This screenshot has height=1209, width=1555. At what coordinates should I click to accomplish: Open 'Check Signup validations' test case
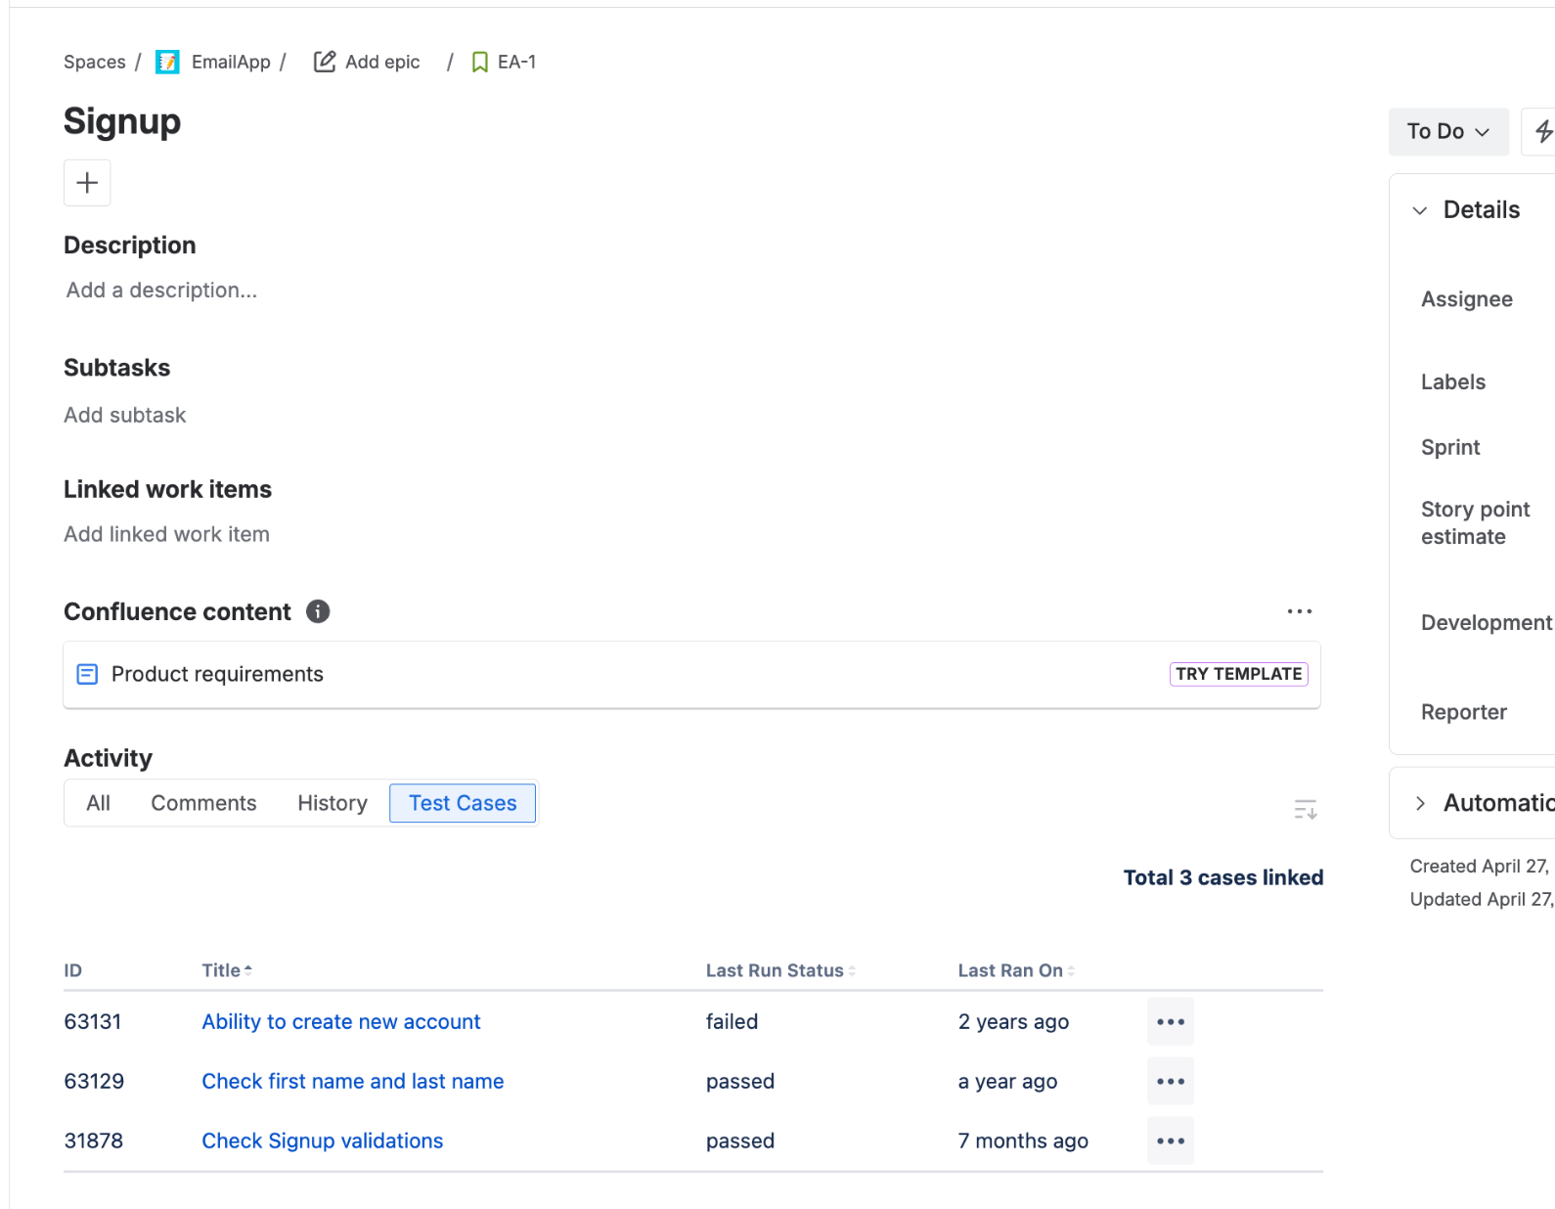point(323,1142)
